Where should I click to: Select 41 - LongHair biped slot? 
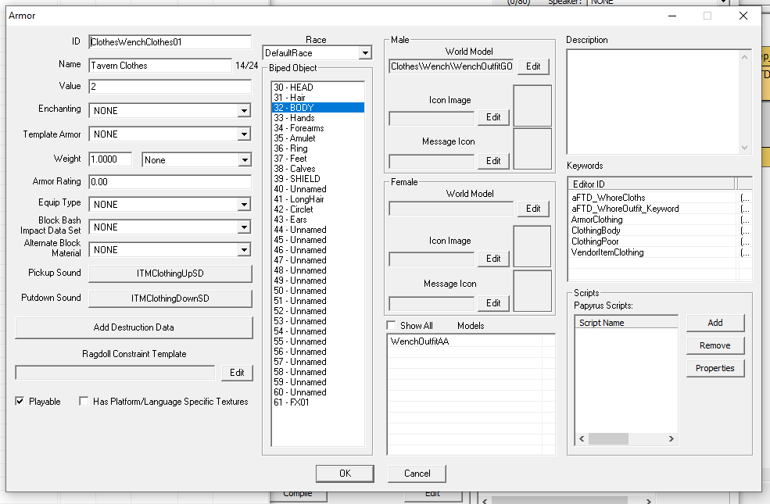point(317,199)
